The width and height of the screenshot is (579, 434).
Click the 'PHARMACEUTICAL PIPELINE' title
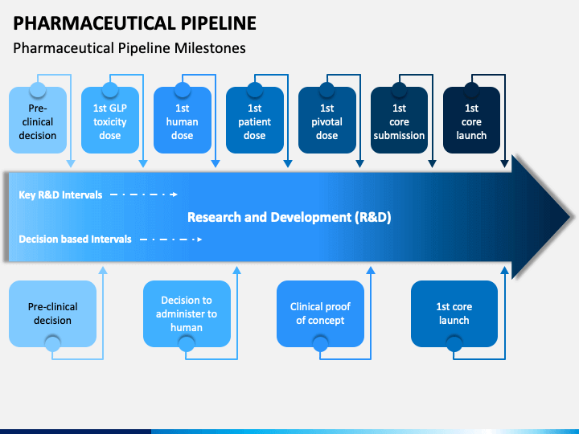click(134, 23)
